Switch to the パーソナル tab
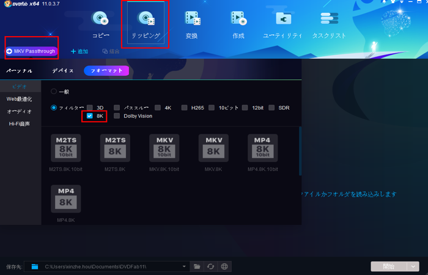 coord(19,71)
